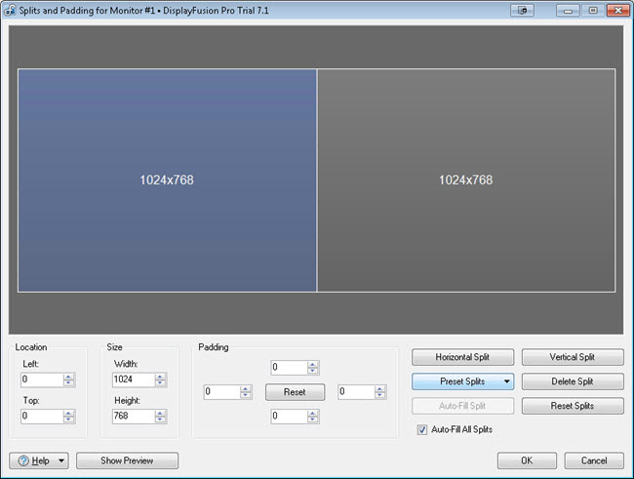The width and height of the screenshot is (634, 479).
Task: Decrease the Width value with down arrow
Action: tap(160, 382)
